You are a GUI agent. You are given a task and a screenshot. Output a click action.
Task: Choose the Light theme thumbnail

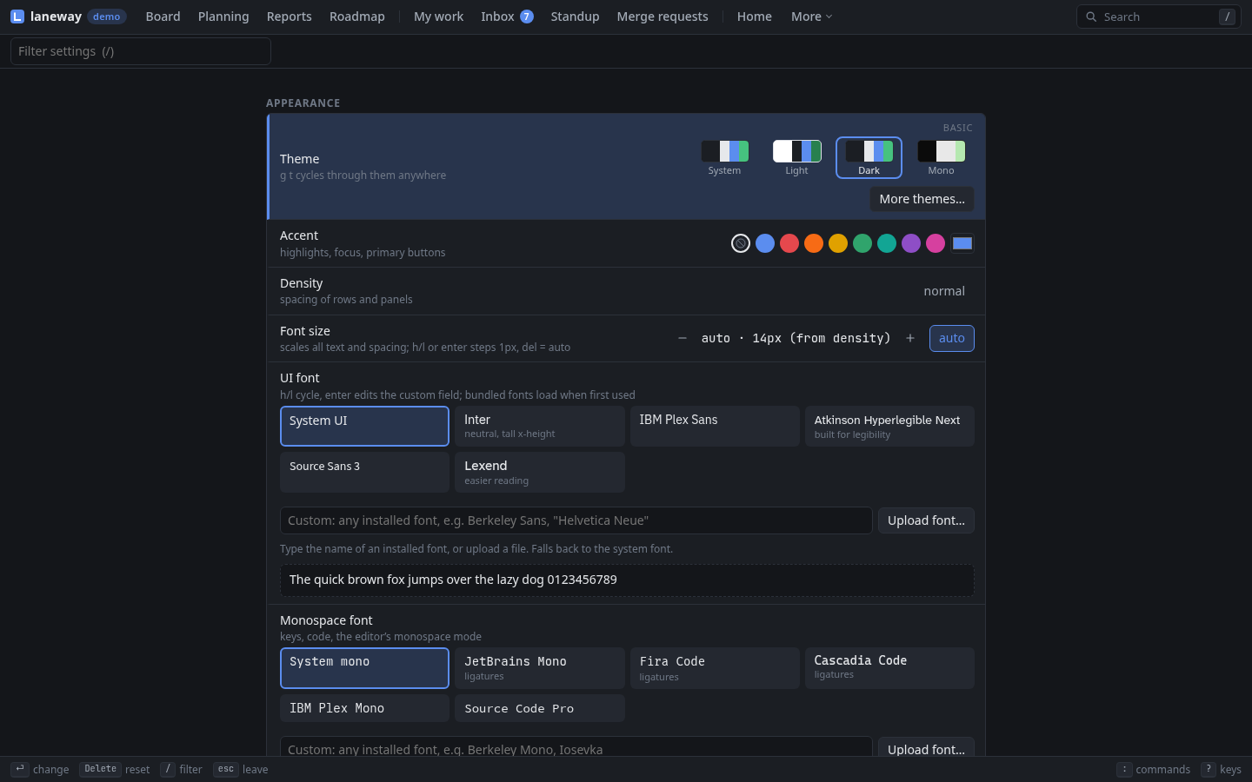(796, 158)
